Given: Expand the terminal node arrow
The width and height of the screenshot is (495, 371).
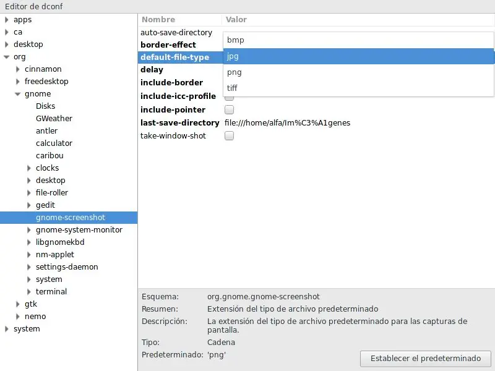Looking at the screenshot, I should [28, 292].
